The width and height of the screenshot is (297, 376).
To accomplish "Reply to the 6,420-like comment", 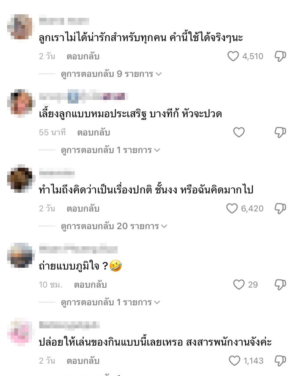I will coord(83,209).
